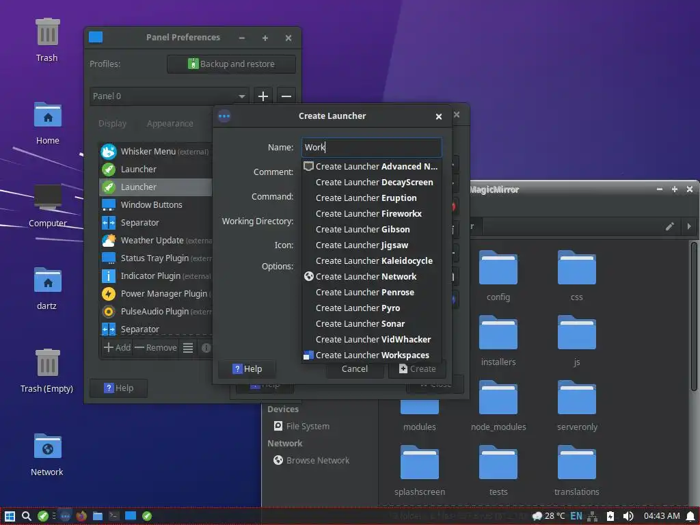This screenshot has height=525, width=700.
Task: Select the node_modules folder
Action: point(498,406)
